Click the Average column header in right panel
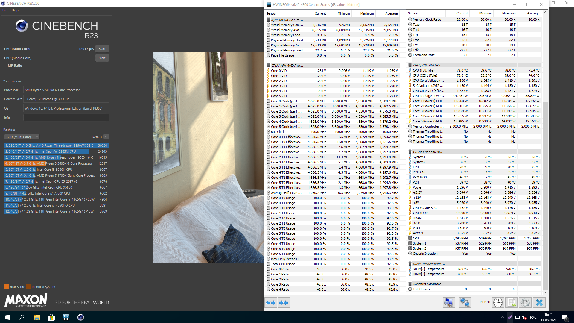Image resolution: width=574 pixels, height=323 pixels. (x=529, y=13)
